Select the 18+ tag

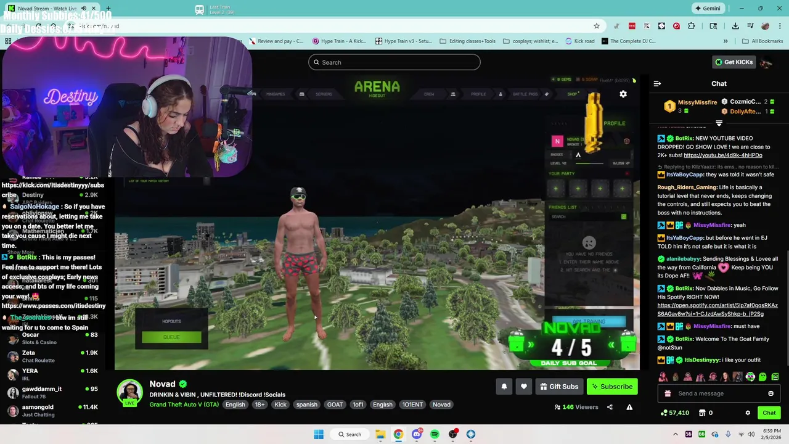click(x=260, y=405)
